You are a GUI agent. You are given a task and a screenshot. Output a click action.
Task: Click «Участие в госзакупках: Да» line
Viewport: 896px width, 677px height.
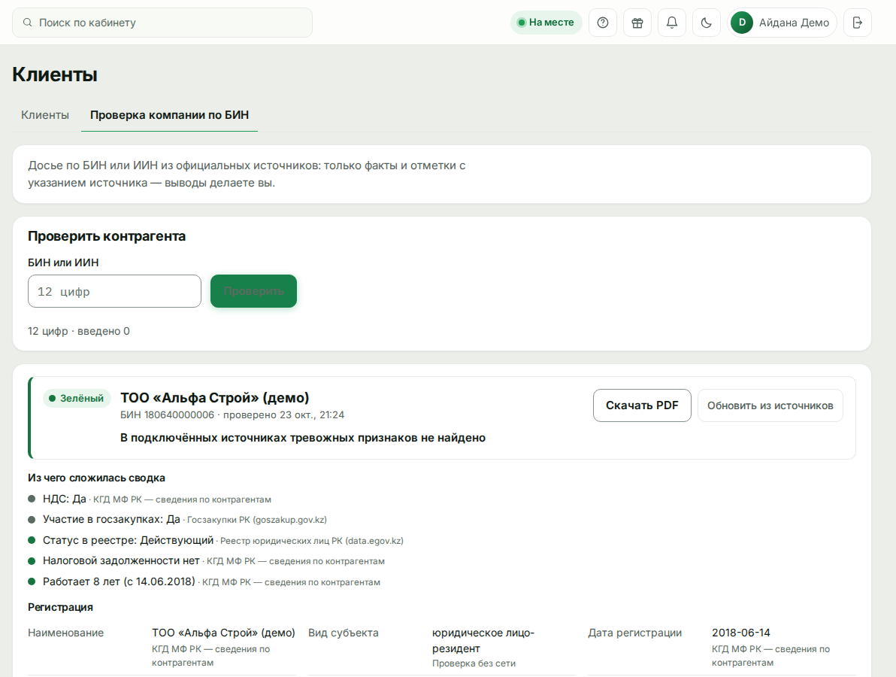coord(111,519)
